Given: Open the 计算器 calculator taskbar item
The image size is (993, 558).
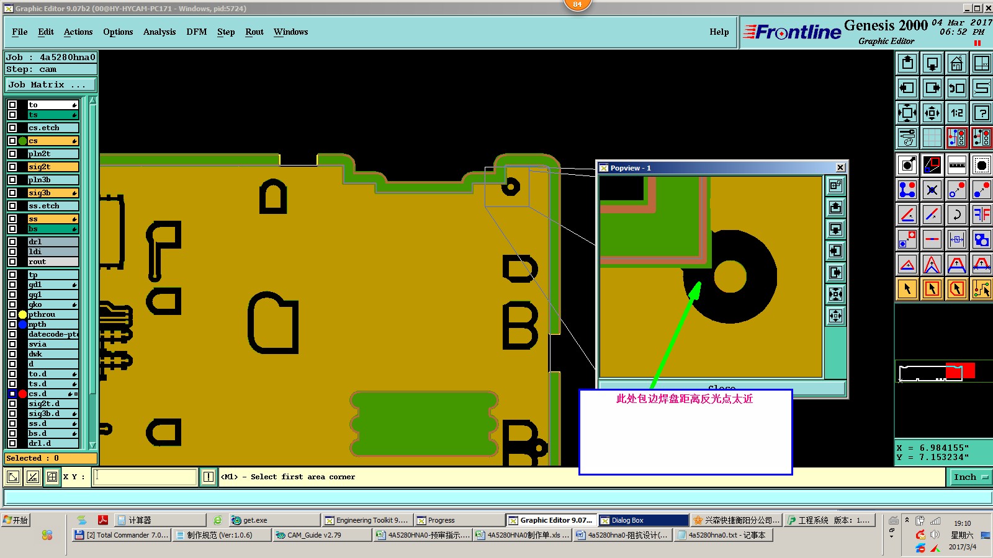Looking at the screenshot, I should pyautogui.click(x=161, y=520).
